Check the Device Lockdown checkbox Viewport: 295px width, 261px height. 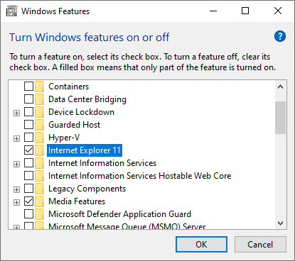(x=28, y=112)
